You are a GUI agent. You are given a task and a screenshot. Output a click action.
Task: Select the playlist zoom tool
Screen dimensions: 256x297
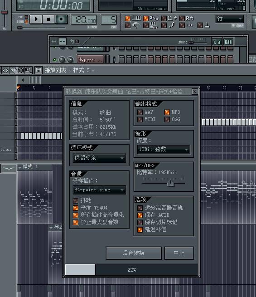[29, 70]
